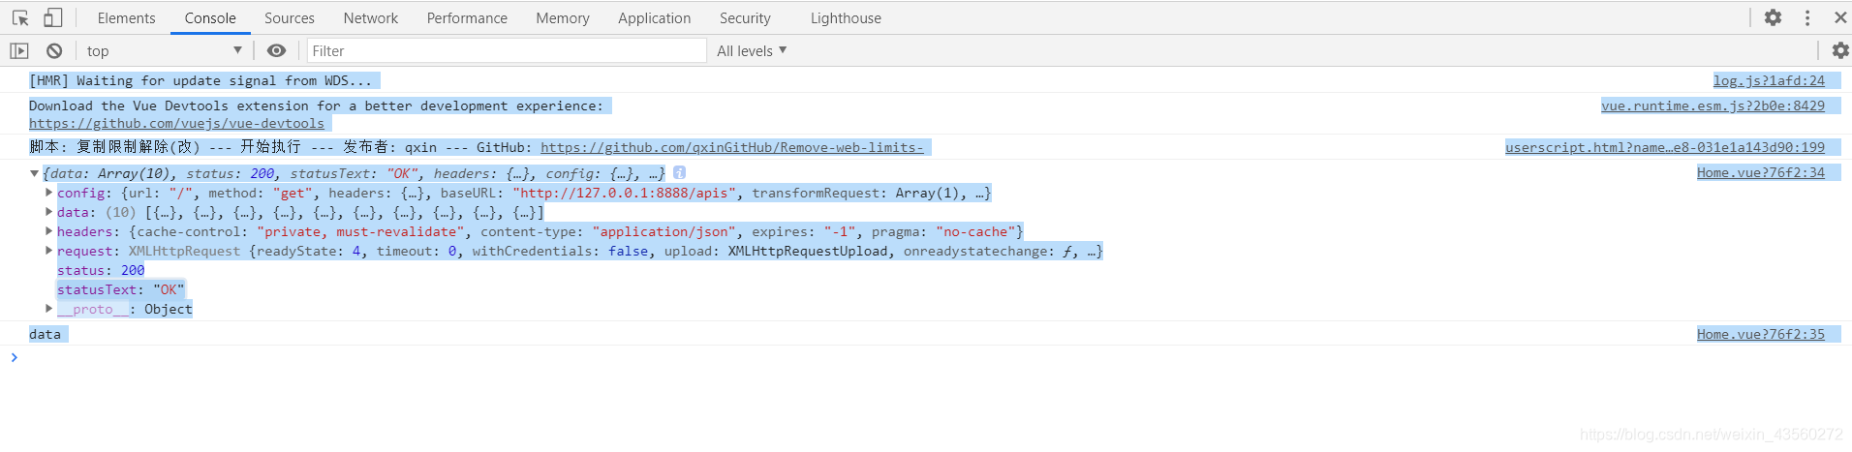Image resolution: width=1852 pixels, height=452 pixels.
Task: Click the logged 'data' message text
Action: 45,334
